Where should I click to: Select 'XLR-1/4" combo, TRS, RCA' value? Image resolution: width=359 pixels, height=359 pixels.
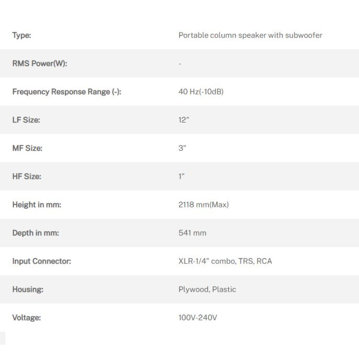(x=225, y=261)
